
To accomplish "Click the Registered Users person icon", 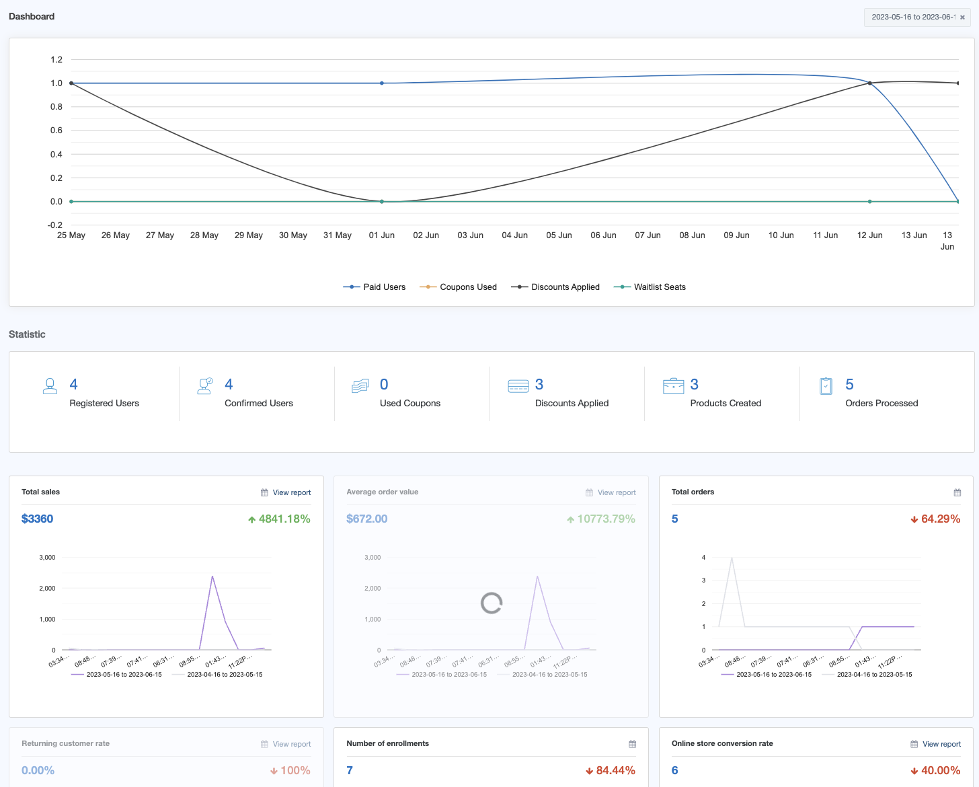I will 50,385.
